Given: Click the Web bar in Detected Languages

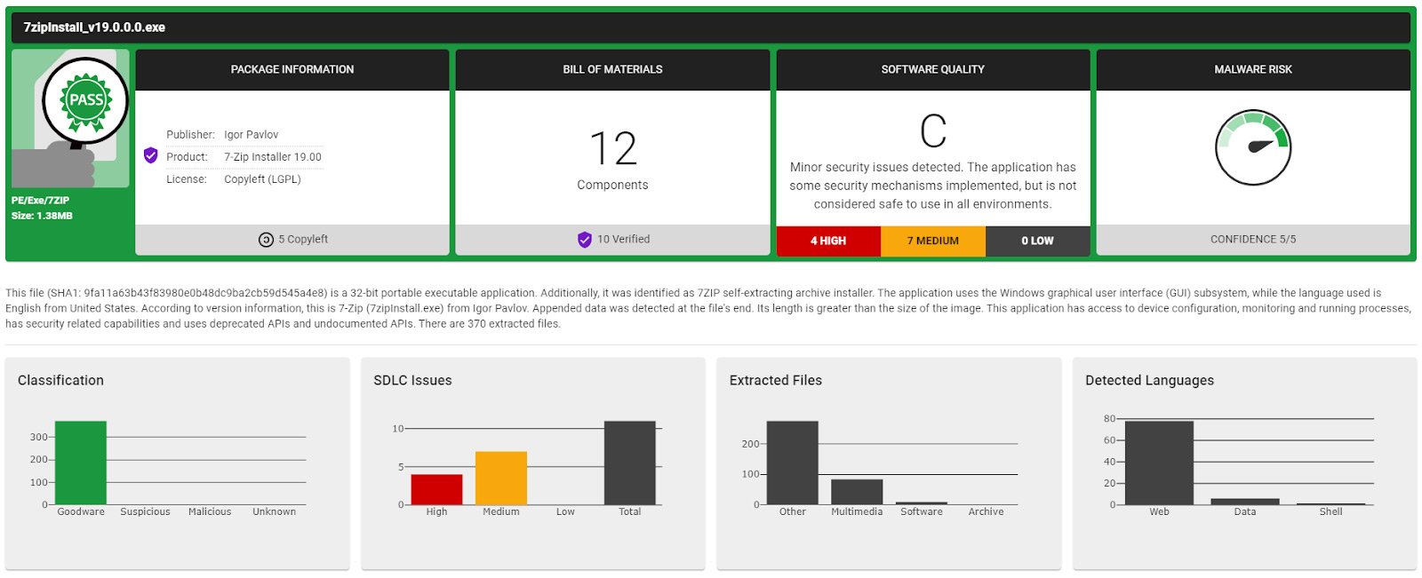Looking at the screenshot, I should pos(1159,463).
